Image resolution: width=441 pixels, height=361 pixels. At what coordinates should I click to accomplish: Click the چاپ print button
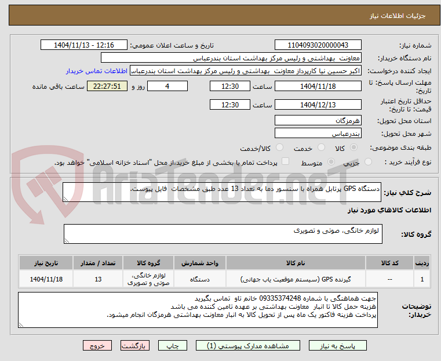tap(173, 345)
